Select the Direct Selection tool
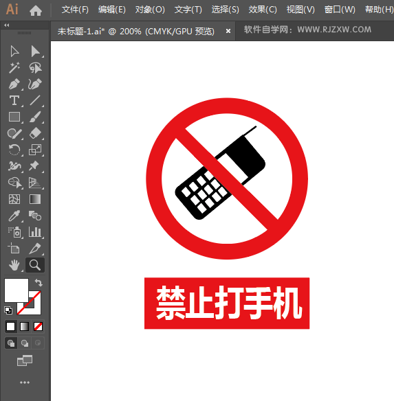 (35, 51)
